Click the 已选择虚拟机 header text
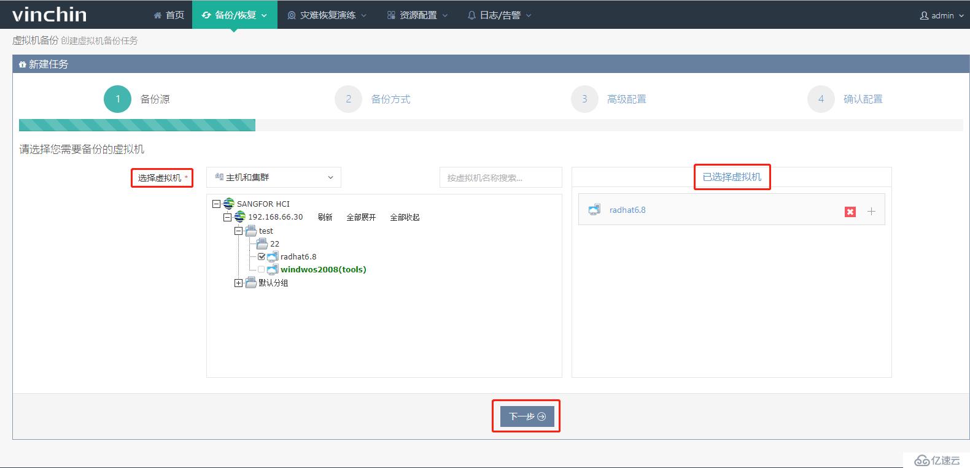This screenshot has height=468, width=970. 732,177
